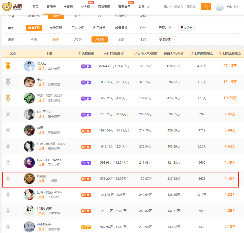Select the 云顶之弈 category filter
The width and height of the screenshot is (244, 233).
(x=165, y=28)
